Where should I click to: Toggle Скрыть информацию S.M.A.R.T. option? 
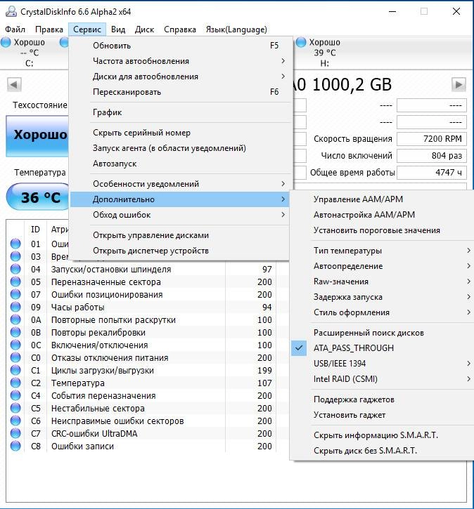[x=383, y=435]
